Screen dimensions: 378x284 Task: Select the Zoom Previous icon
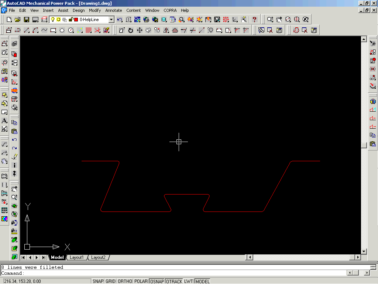306,20
